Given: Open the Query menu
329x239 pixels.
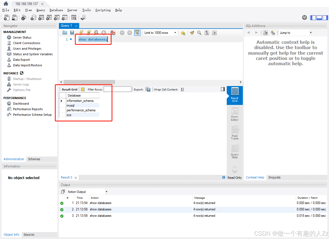Looking at the screenshot, I should tap(41, 10).
